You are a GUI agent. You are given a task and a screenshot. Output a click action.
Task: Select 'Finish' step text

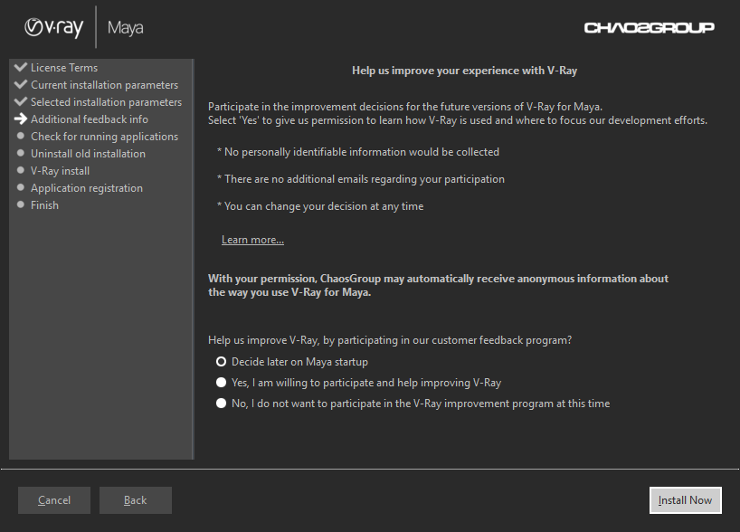point(45,205)
